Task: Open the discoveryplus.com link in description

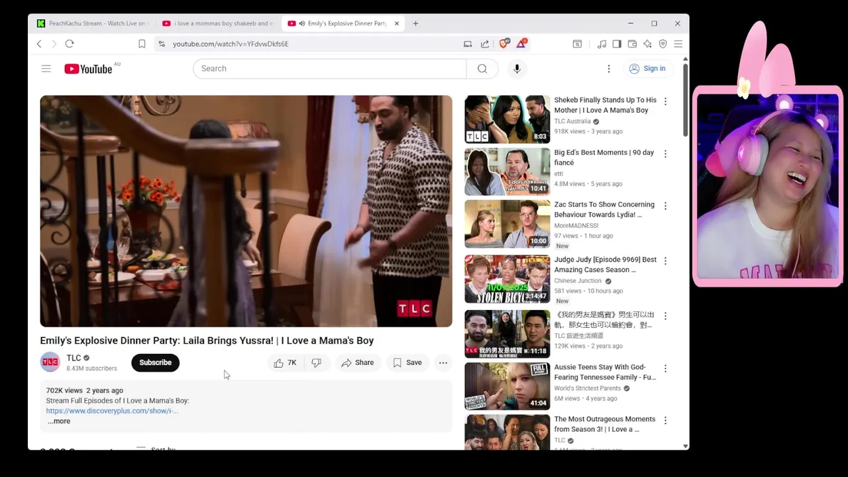Action: (x=112, y=411)
